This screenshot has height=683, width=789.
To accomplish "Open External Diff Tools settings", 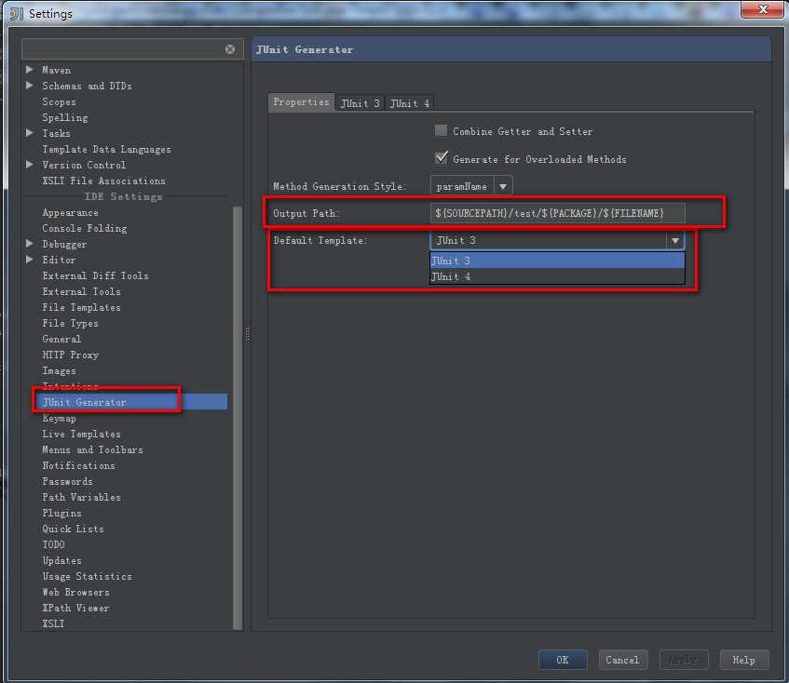I will (x=96, y=275).
